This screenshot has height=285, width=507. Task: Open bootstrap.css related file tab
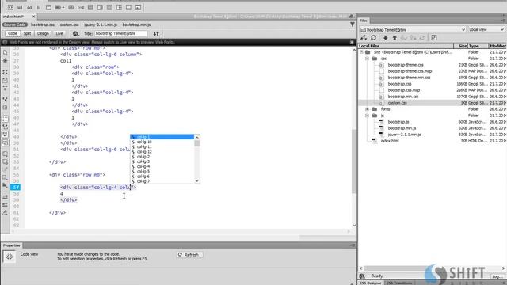[43, 25]
